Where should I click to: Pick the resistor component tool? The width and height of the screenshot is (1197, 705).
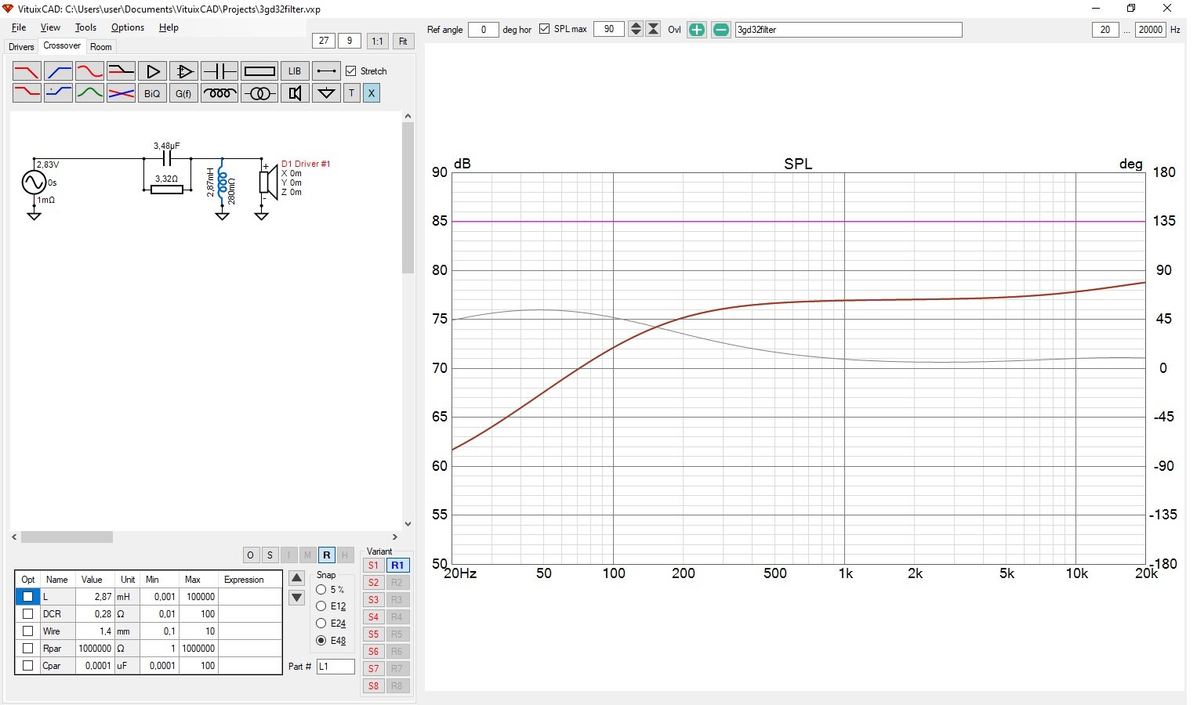tap(259, 71)
